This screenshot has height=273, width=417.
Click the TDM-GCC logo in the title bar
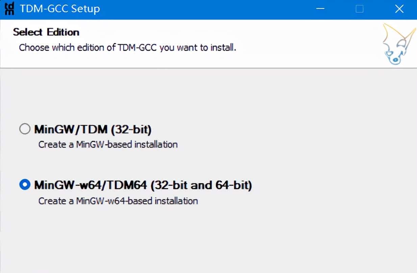9,9
